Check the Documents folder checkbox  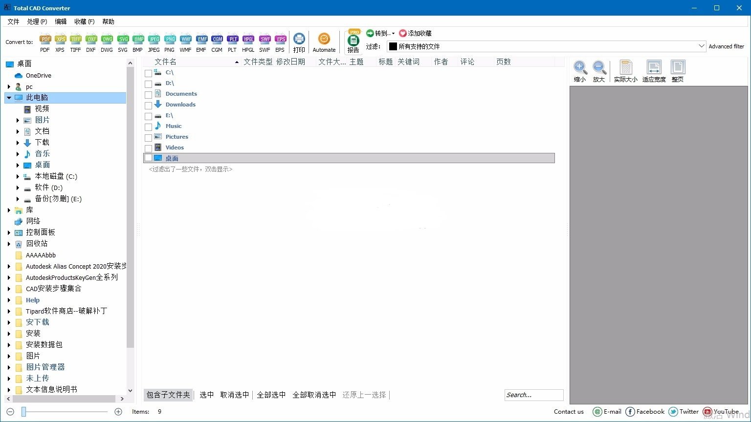(x=148, y=95)
